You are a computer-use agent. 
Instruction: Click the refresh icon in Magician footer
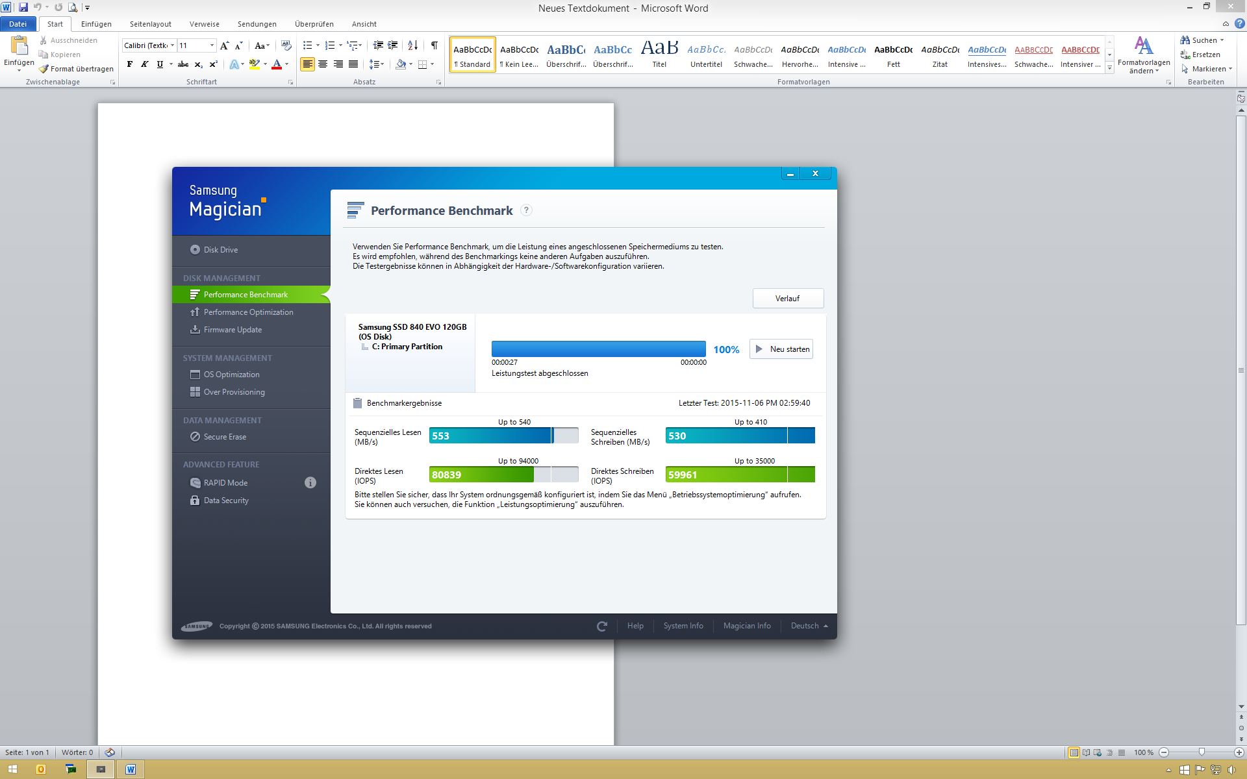[602, 626]
